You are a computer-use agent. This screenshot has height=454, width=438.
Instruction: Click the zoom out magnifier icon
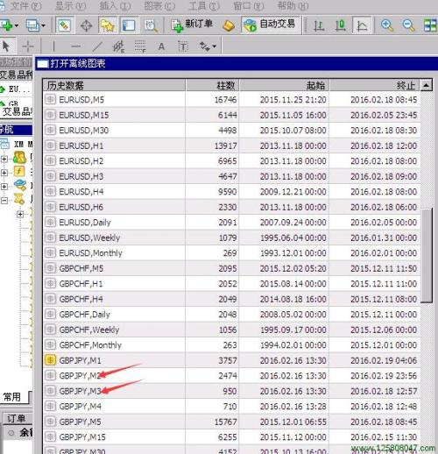click(x=408, y=25)
